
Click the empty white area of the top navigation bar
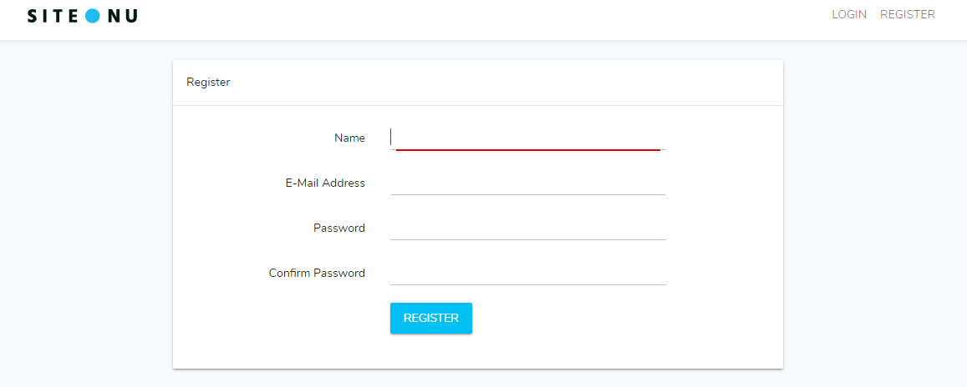click(x=481, y=18)
